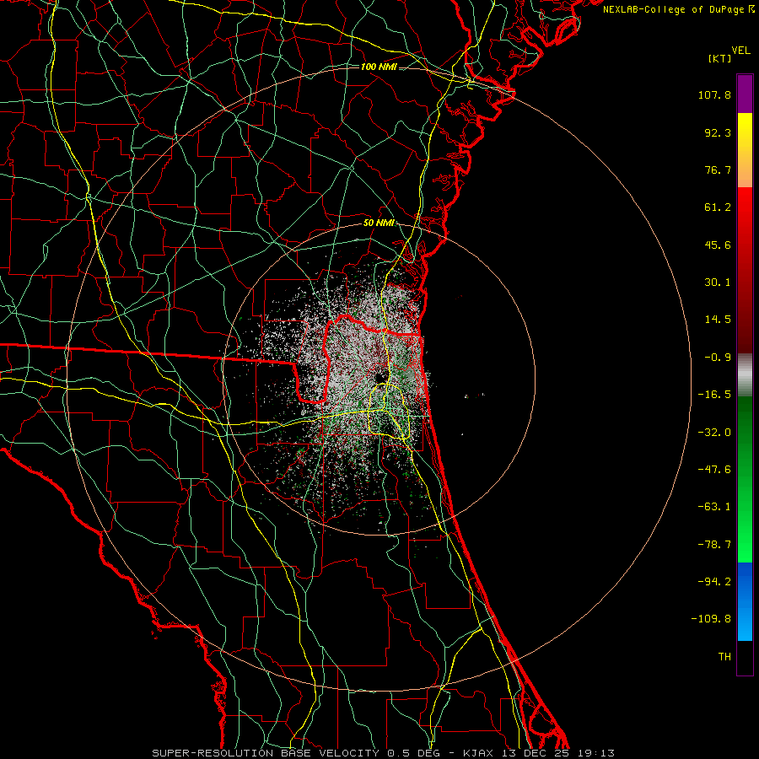Image resolution: width=759 pixels, height=759 pixels.
Task: Click the 76.7 value on velocity scale
Action: [x=718, y=170]
